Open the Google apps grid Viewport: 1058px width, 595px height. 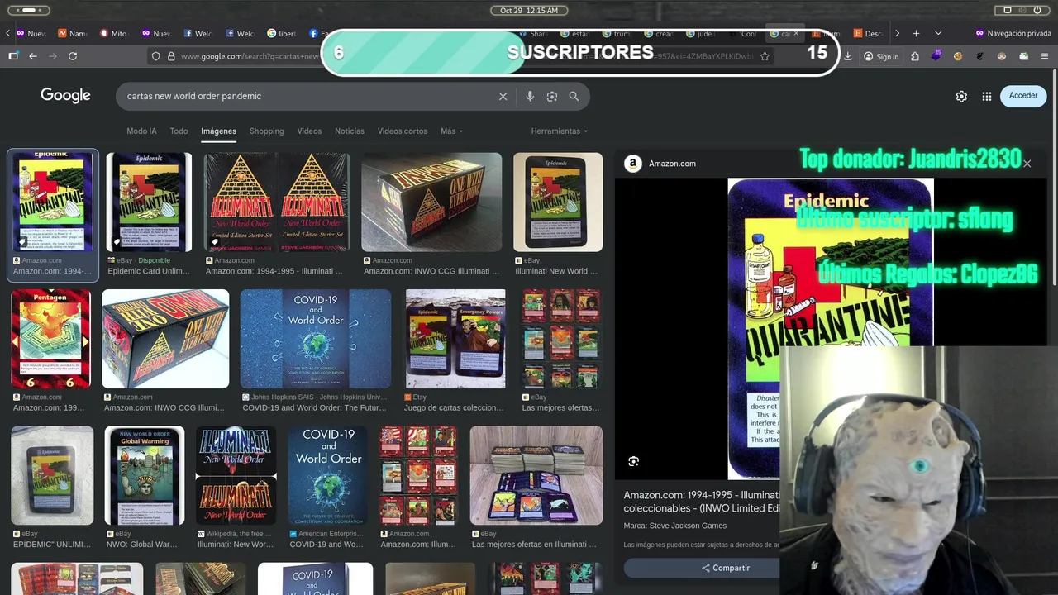tap(987, 96)
